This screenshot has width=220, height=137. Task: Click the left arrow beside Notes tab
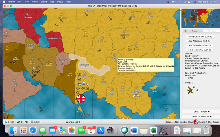tap(185, 31)
